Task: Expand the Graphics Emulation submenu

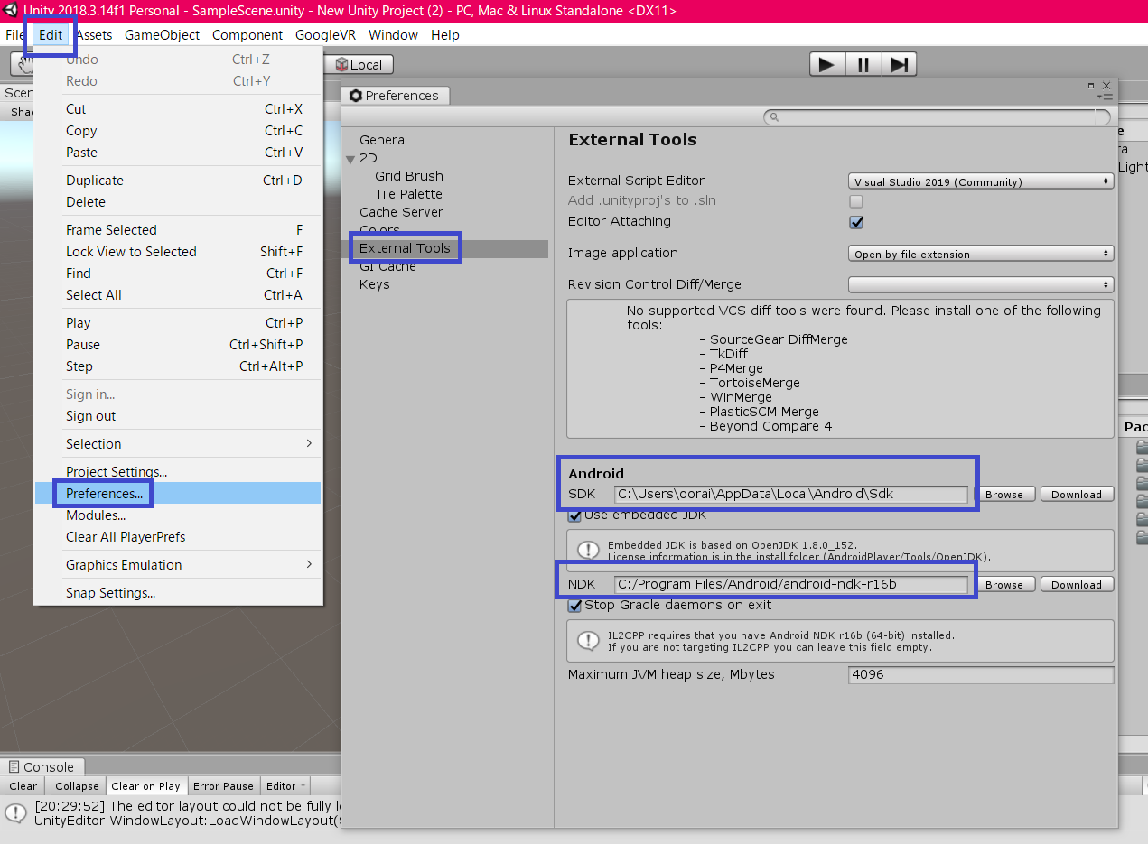Action: [x=178, y=565]
